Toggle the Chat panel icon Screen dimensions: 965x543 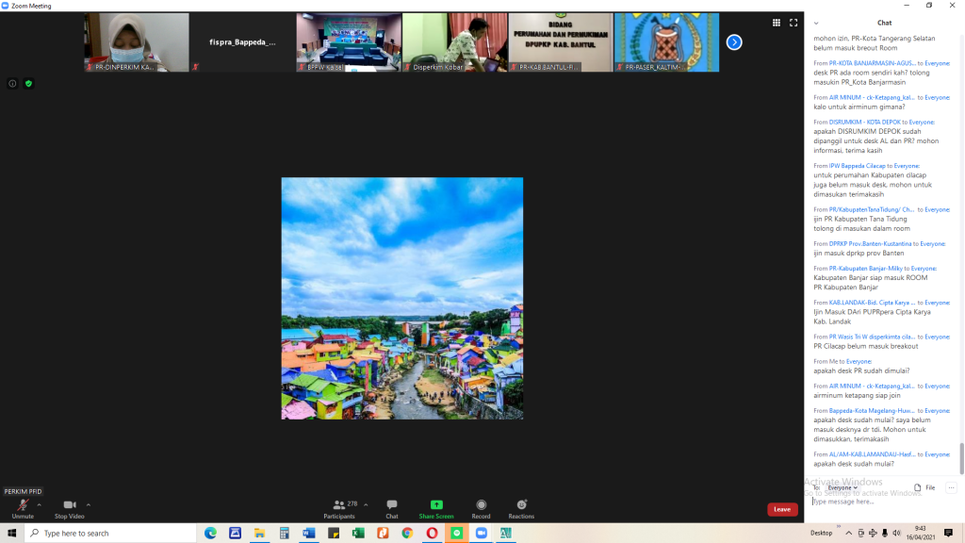coord(391,506)
